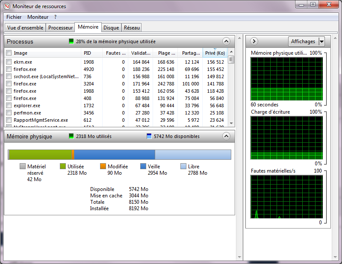Click the process list scrollbar thumb

[231, 59]
